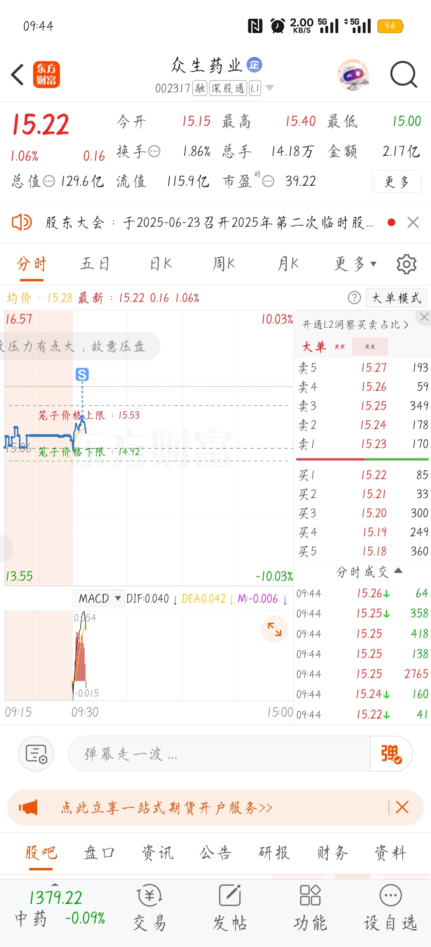Viewport: 431px width, 947px height.
Task: Tap the 融 margin tag
Action: click(200, 88)
